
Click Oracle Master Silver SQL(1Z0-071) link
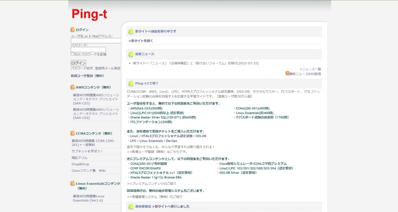(x=163, y=117)
